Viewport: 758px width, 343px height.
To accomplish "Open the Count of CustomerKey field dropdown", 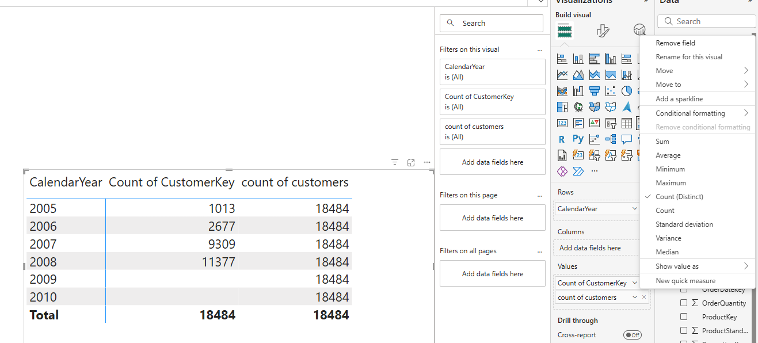I will pos(634,283).
